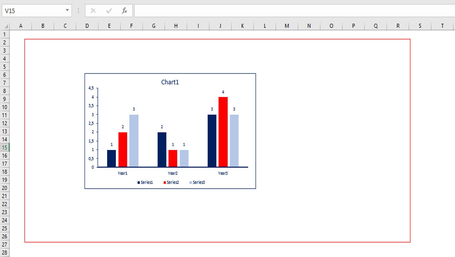Click the Cancel X icon in formula bar
Image resolution: width=455 pixels, height=257 pixels.
(x=93, y=11)
